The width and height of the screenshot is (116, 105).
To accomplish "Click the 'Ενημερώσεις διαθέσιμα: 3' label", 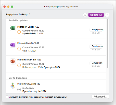I will coord(18,14).
